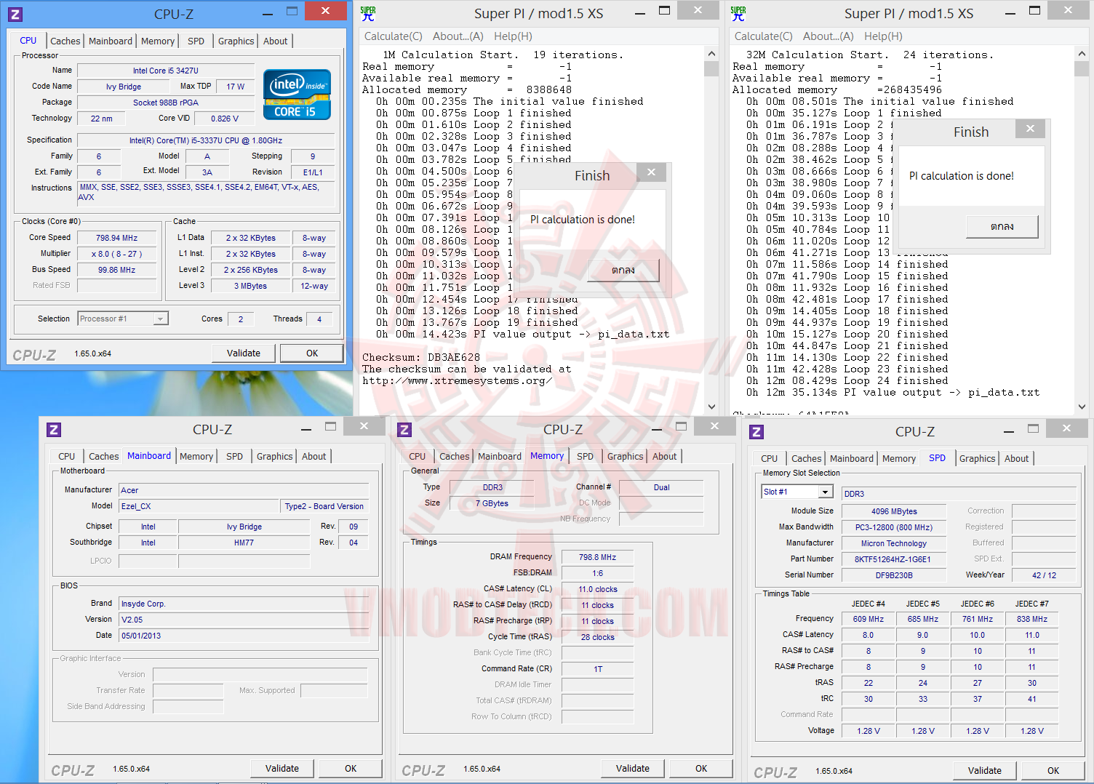This screenshot has height=784, width=1094.
Task: Click the ตกลง button in the 32M Finish dialog
Action: [x=1002, y=226]
